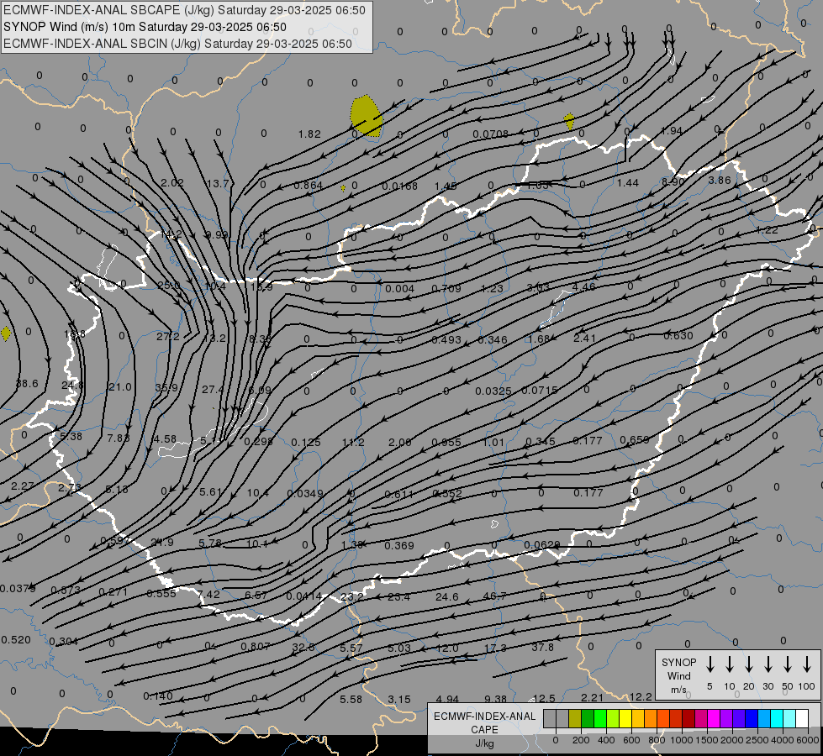Click the 35.9 CAPE value
The image size is (823, 756).
point(166,388)
